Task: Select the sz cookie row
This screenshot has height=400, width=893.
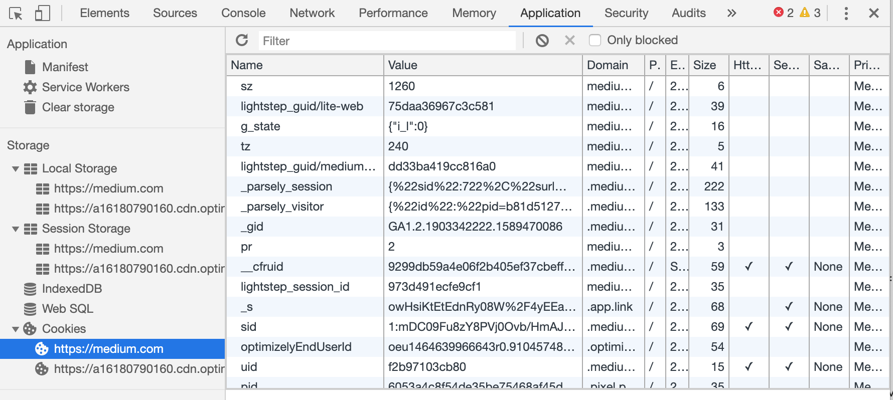Action: pyautogui.click(x=558, y=86)
